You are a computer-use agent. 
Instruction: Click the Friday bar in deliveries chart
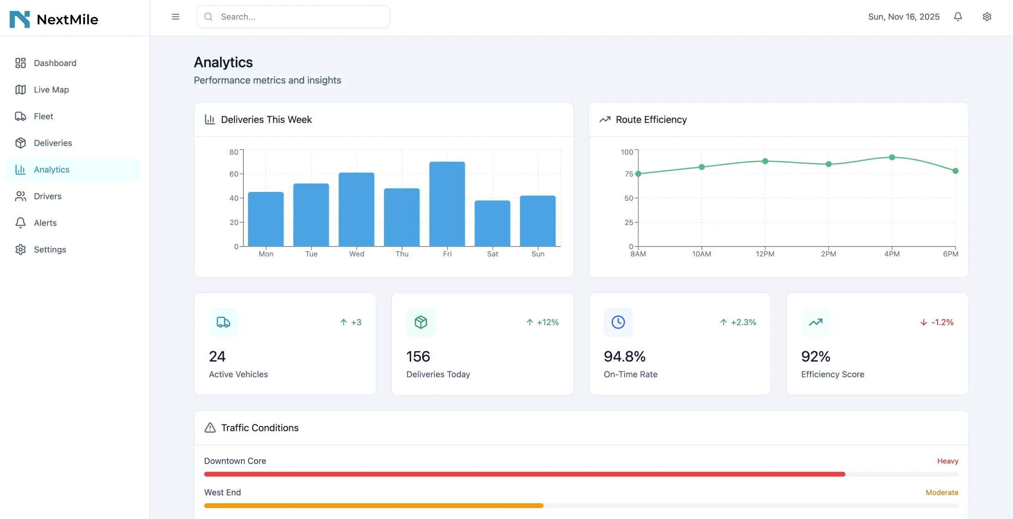pyautogui.click(x=447, y=204)
